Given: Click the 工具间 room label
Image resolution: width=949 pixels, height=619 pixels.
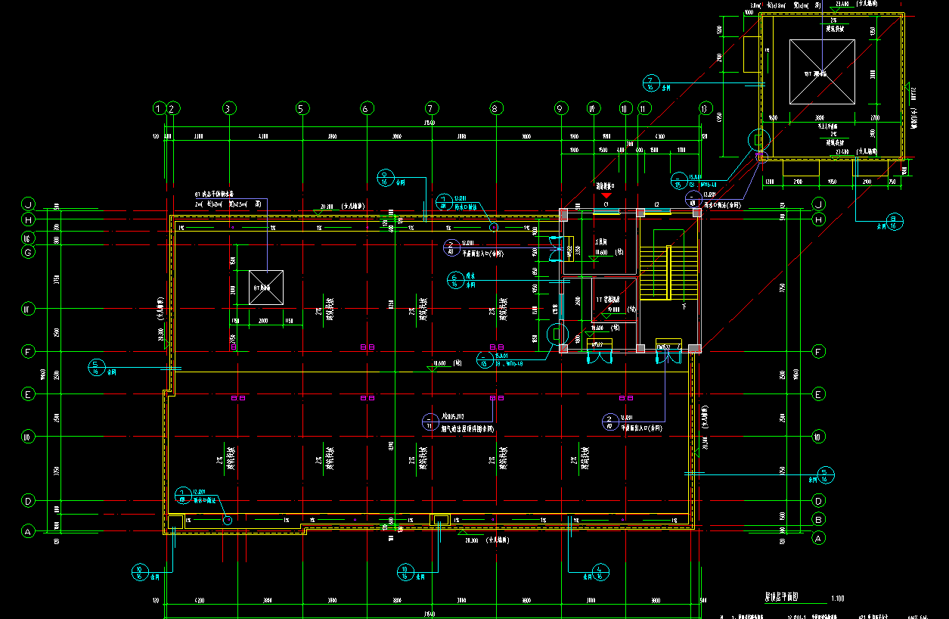Looking at the screenshot, I should [x=603, y=244].
